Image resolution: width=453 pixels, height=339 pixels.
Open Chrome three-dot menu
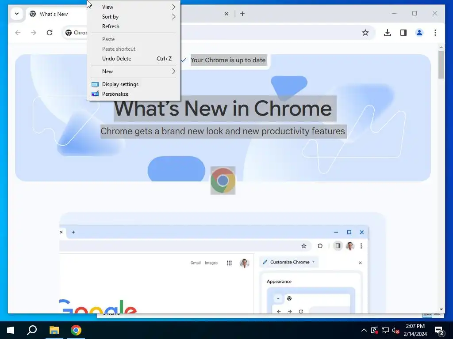tap(435, 33)
